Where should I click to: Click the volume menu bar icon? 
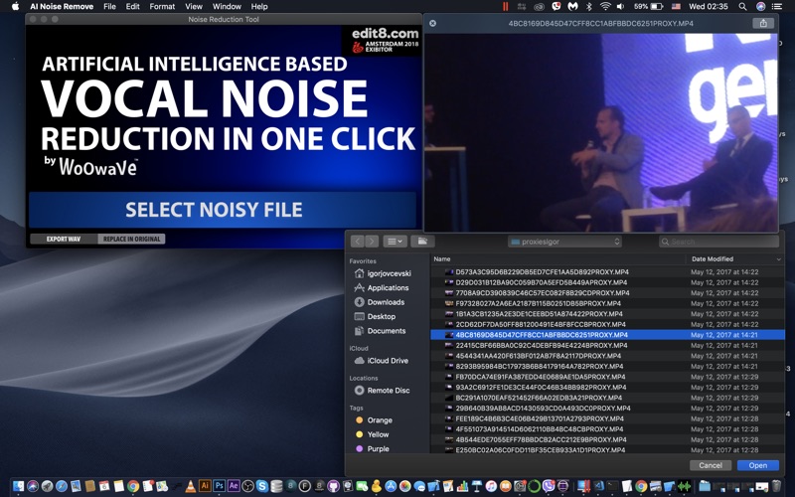[x=620, y=7]
